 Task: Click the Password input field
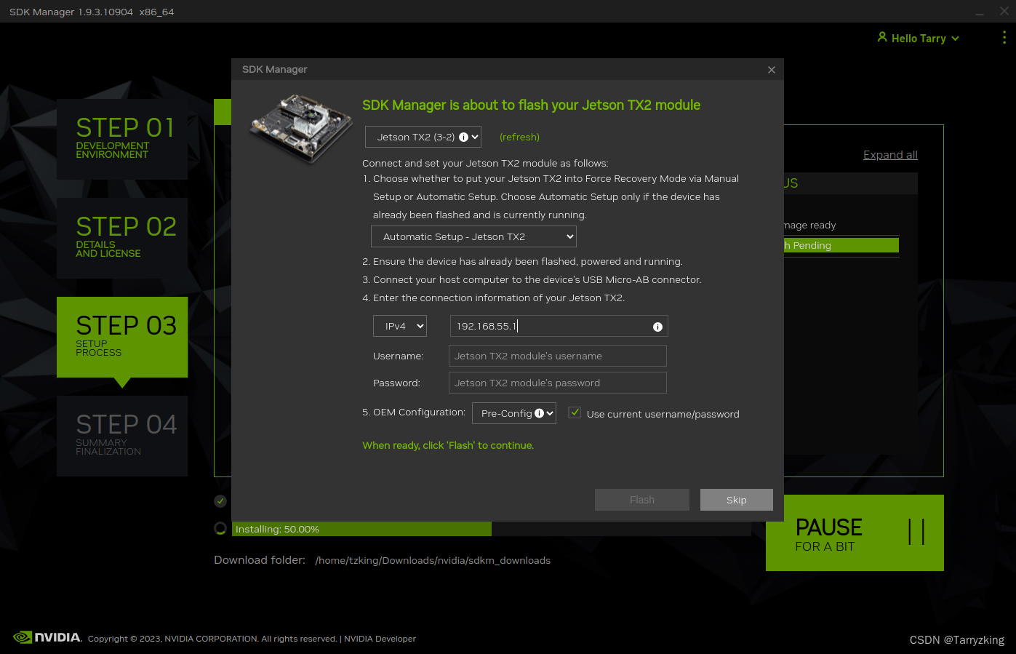pos(558,383)
